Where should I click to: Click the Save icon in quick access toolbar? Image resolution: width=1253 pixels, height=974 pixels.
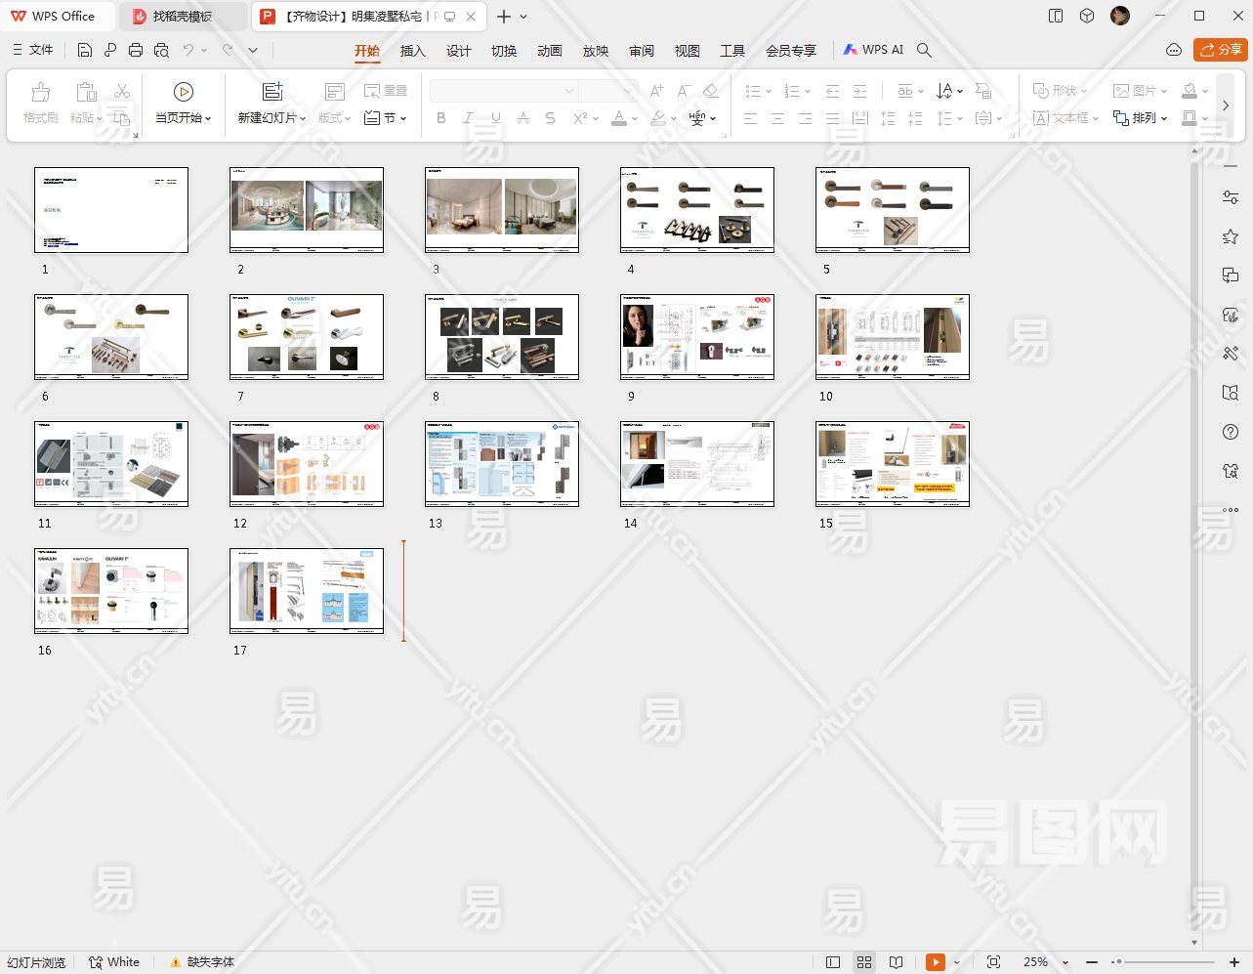85,50
